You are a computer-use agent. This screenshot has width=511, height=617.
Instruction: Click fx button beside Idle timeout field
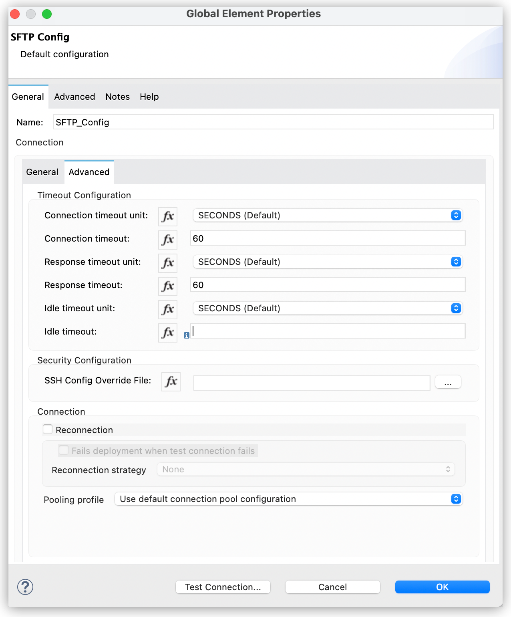click(x=168, y=333)
